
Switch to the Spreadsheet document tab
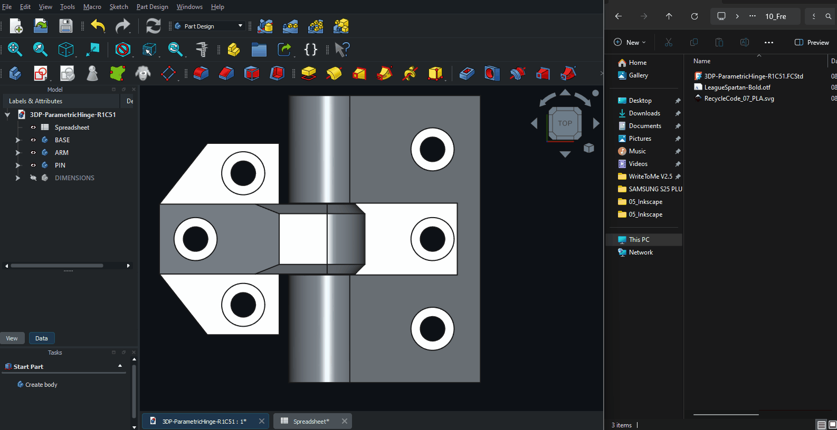click(312, 421)
